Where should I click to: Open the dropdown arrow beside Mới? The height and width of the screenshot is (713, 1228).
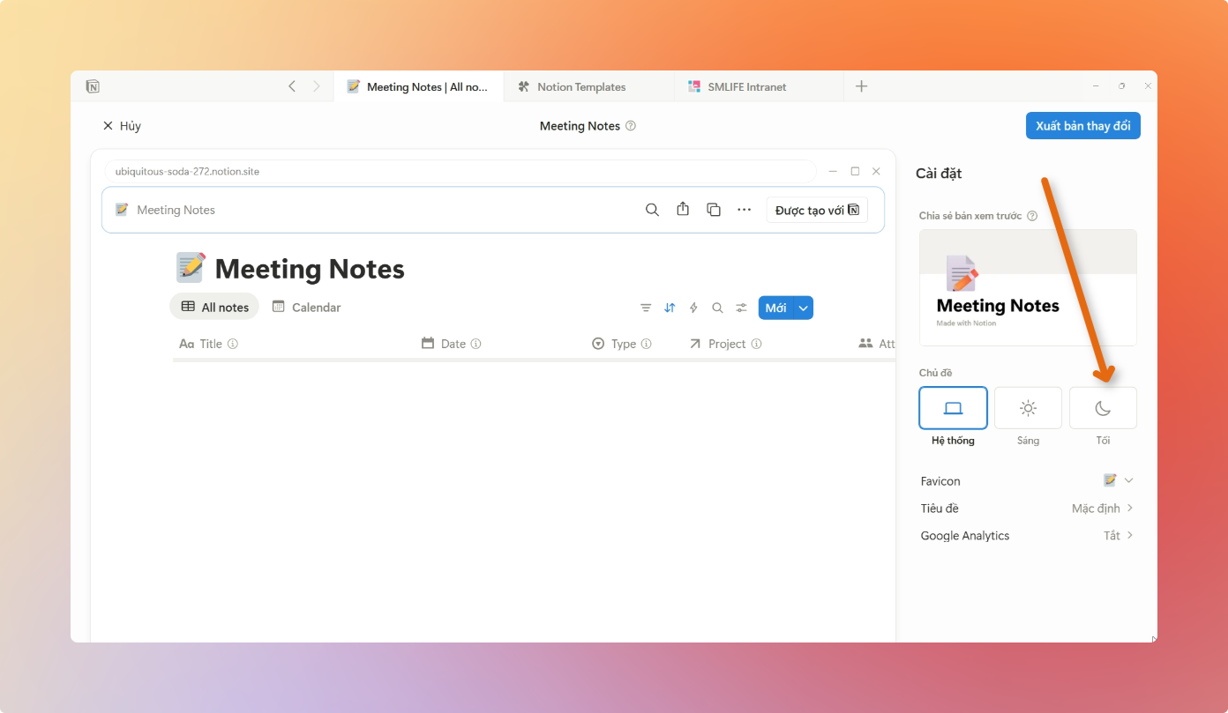tap(803, 308)
